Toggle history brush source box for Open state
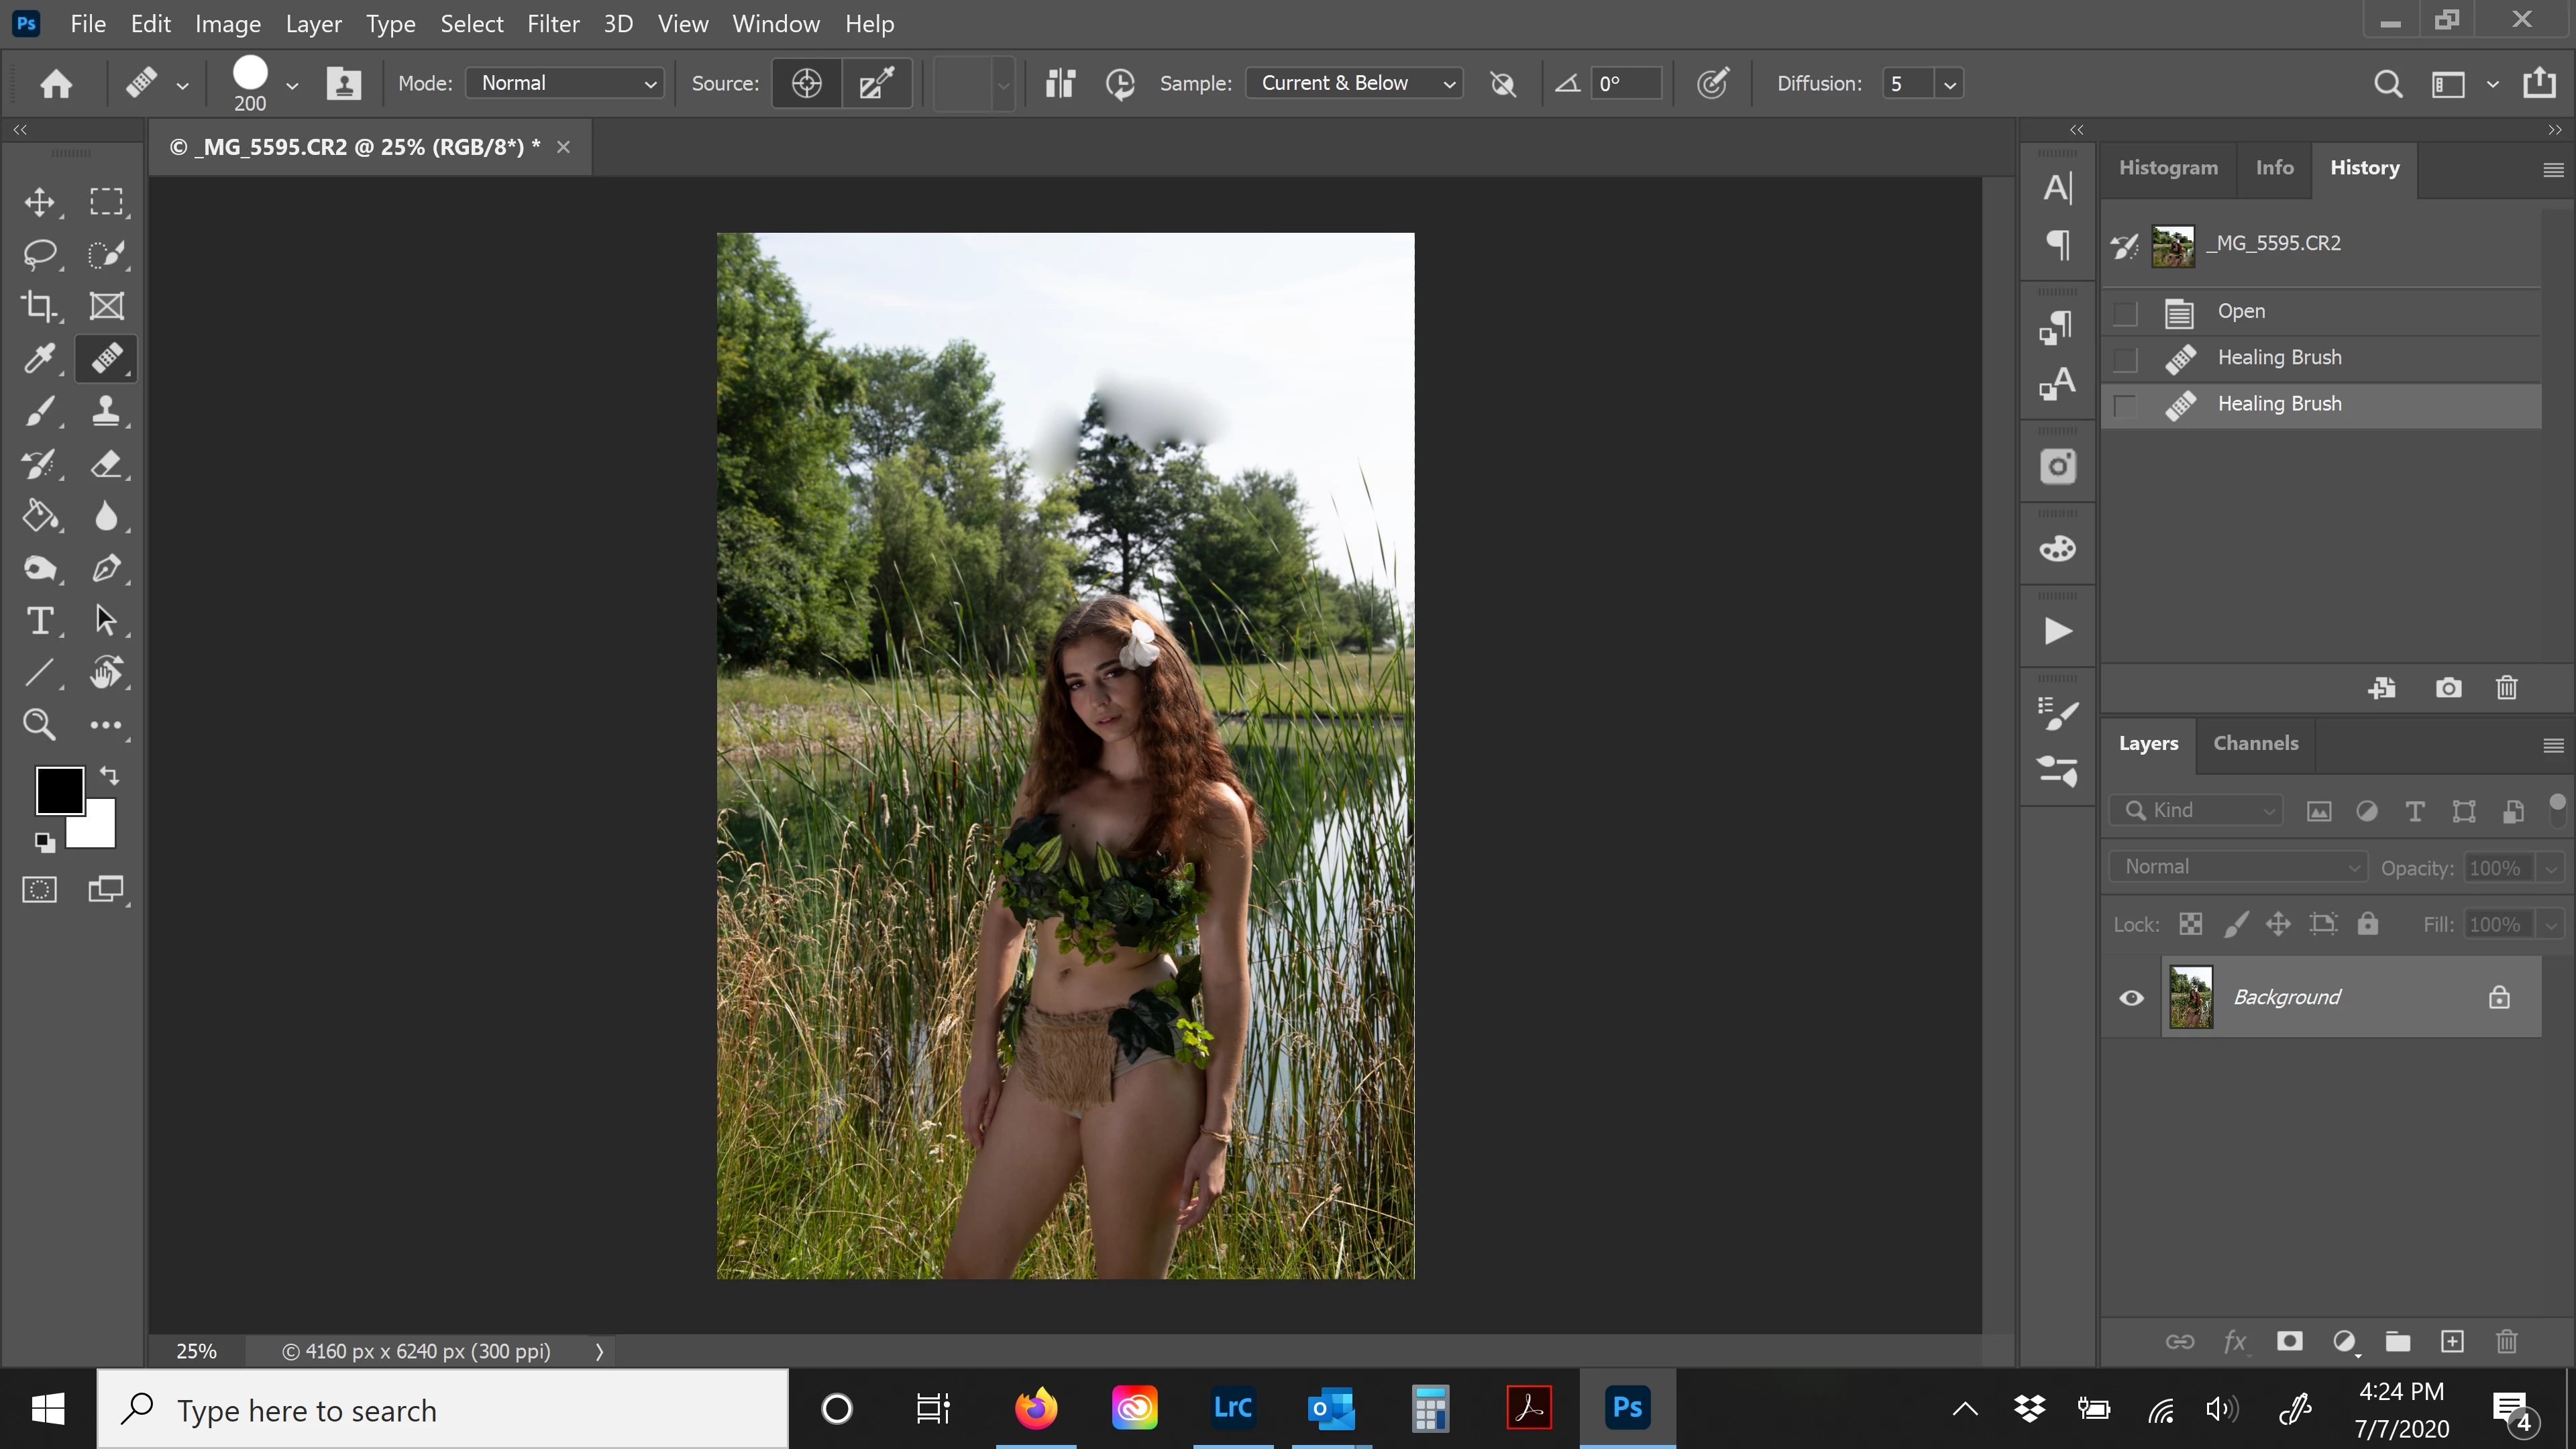The width and height of the screenshot is (2576, 1449). (x=2125, y=313)
